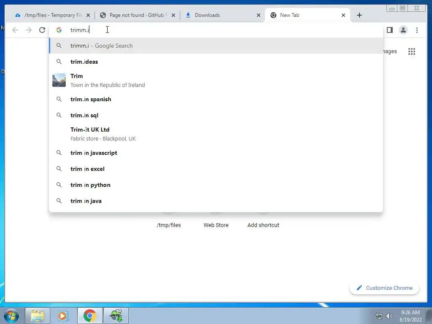Image resolution: width=432 pixels, height=324 pixels.
Task: Click Add shortcut
Action: (x=263, y=225)
